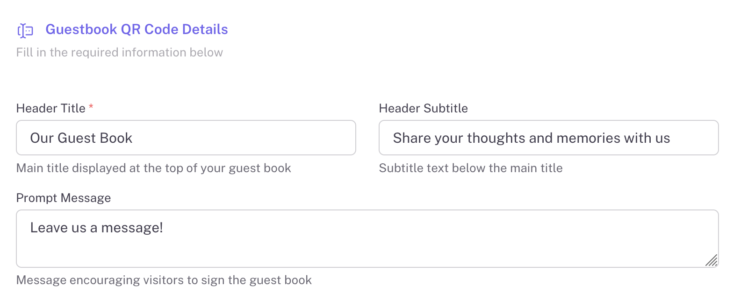Image resolution: width=733 pixels, height=293 pixels.
Task: Select the 'Share your thoughts' subtitle text
Action: [532, 138]
